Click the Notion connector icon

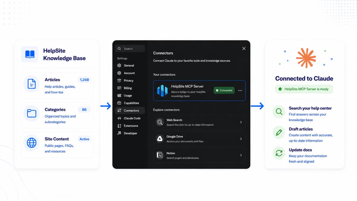[160, 155]
